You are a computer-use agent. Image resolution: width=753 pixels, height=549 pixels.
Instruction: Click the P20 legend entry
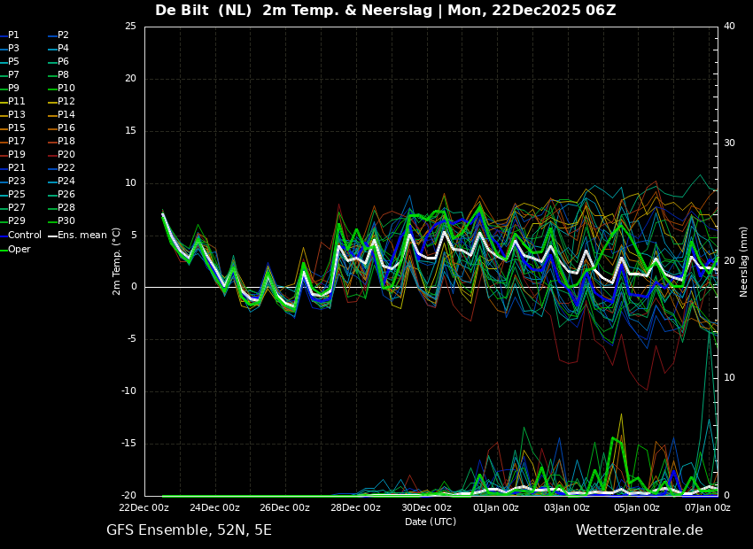pyautogui.click(x=66, y=155)
